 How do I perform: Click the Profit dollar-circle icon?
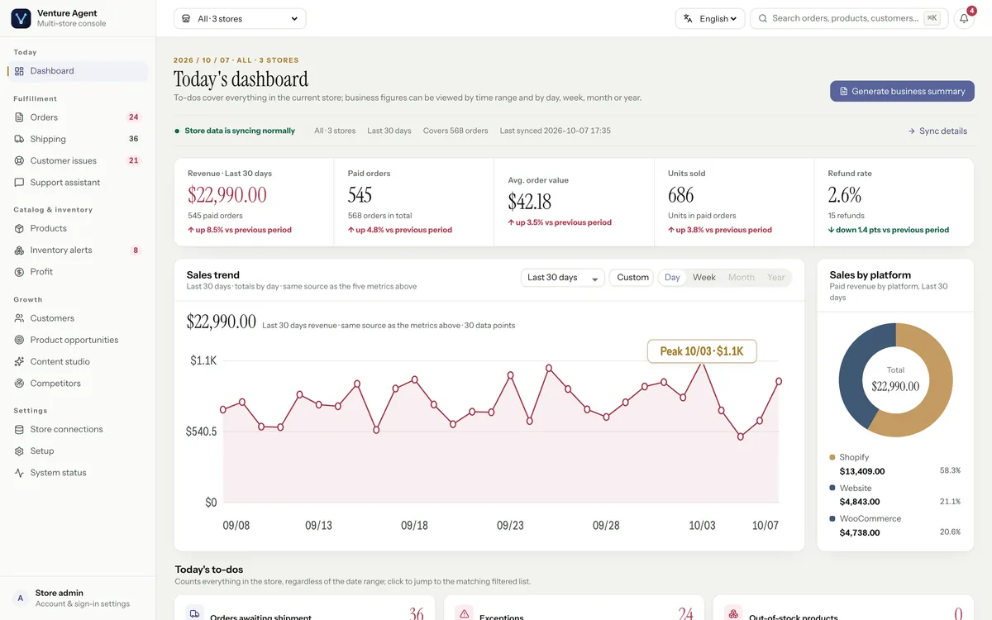19,272
